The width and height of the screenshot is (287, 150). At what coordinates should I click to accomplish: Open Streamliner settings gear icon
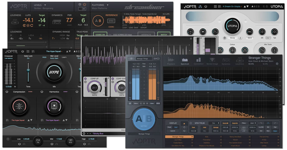pos(80,4)
